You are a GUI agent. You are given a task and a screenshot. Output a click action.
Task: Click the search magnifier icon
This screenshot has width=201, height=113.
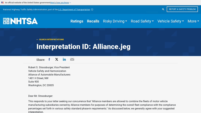[x=163, y=9]
